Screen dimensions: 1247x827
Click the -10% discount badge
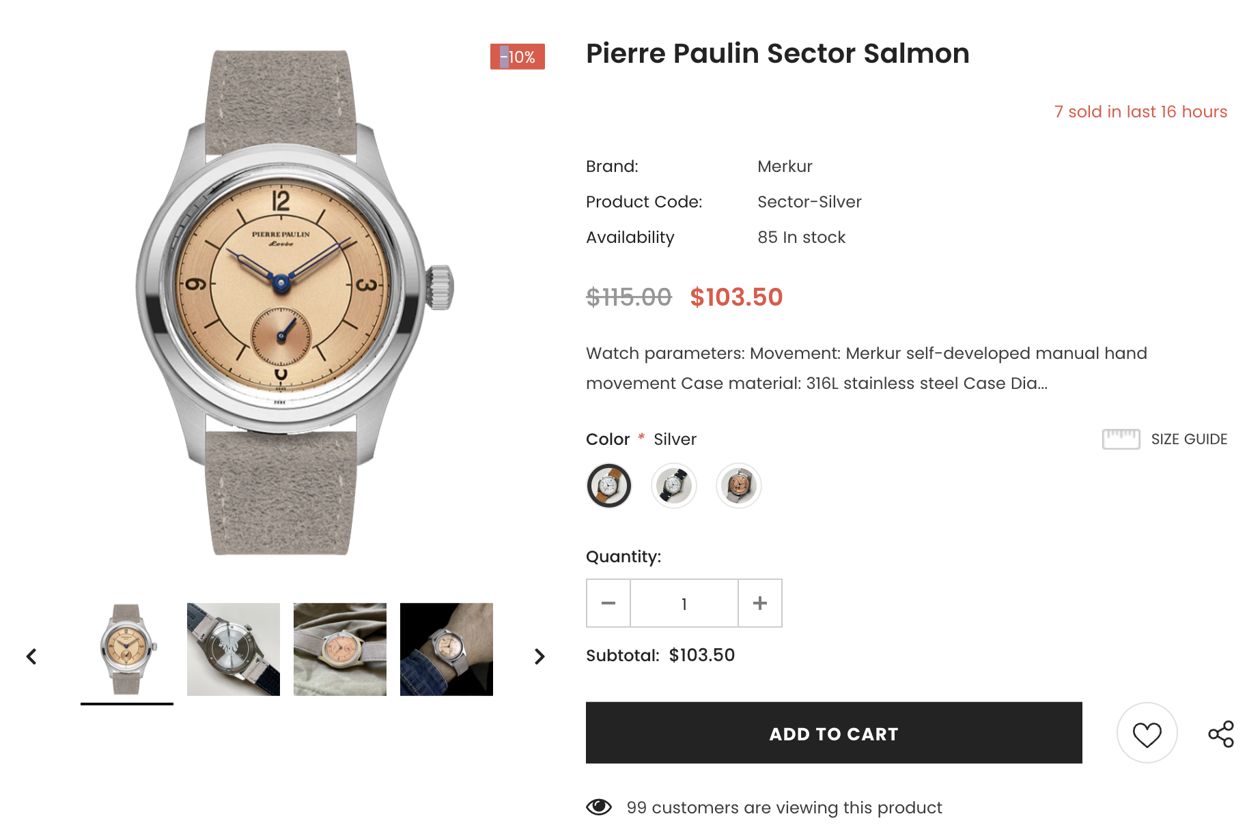coord(517,57)
